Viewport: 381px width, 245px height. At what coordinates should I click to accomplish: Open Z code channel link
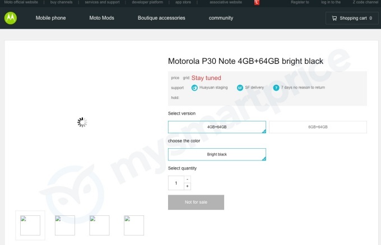(365, 2)
